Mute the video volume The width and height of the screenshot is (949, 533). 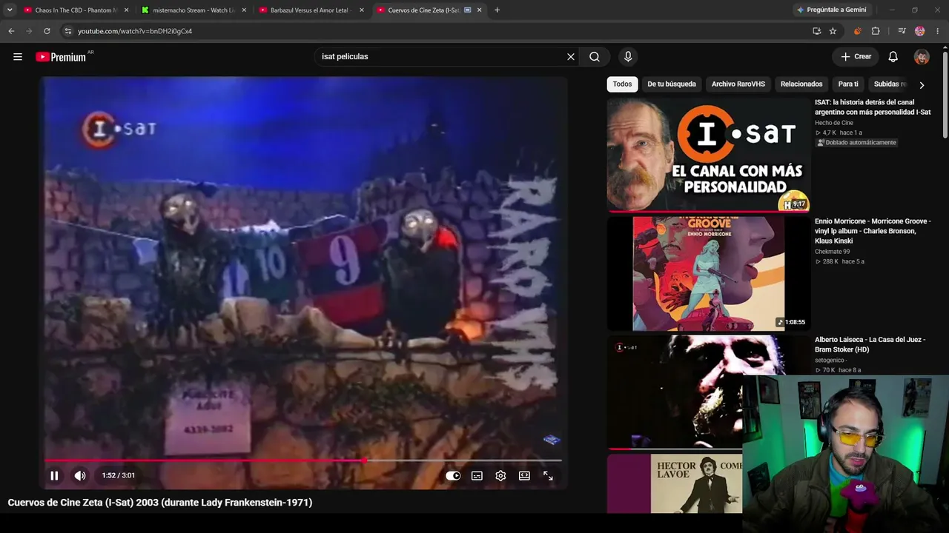[80, 475]
